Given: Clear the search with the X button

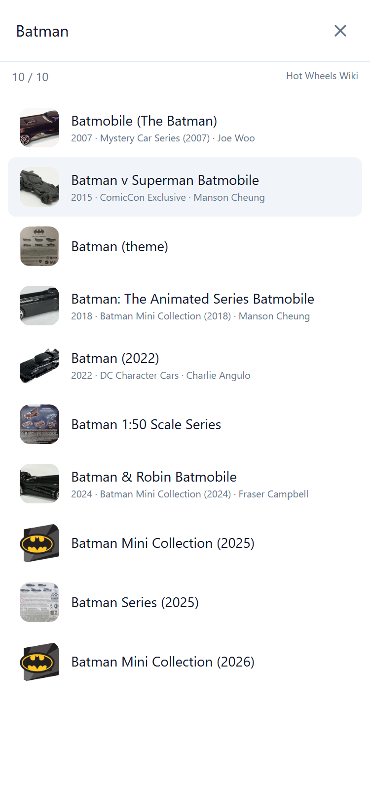Looking at the screenshot, I should pyautogui.click(x=340, y=31).
